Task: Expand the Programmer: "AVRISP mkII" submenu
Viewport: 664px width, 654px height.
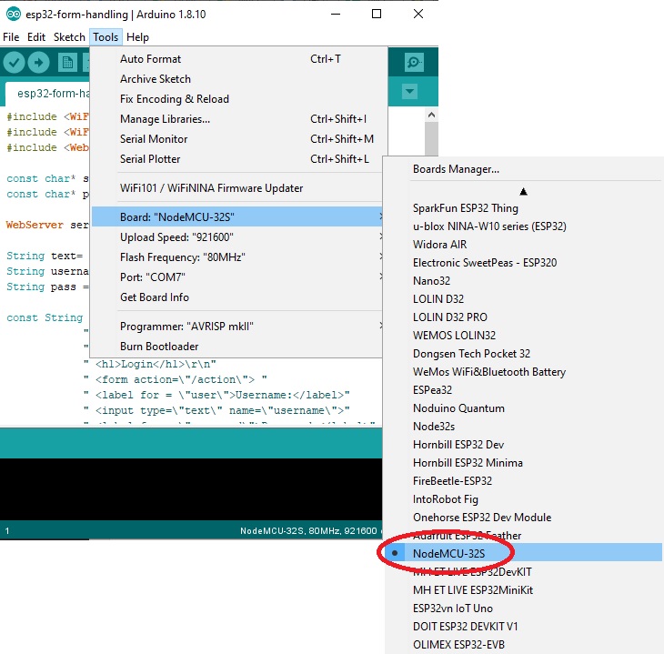Action: click(x=237, y=327)
